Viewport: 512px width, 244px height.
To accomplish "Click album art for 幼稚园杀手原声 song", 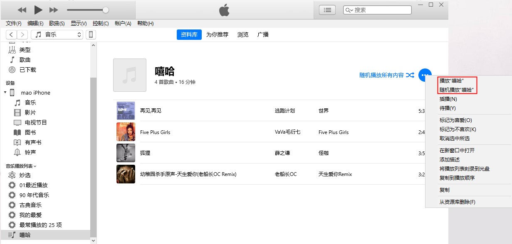I will coord(126,174).
